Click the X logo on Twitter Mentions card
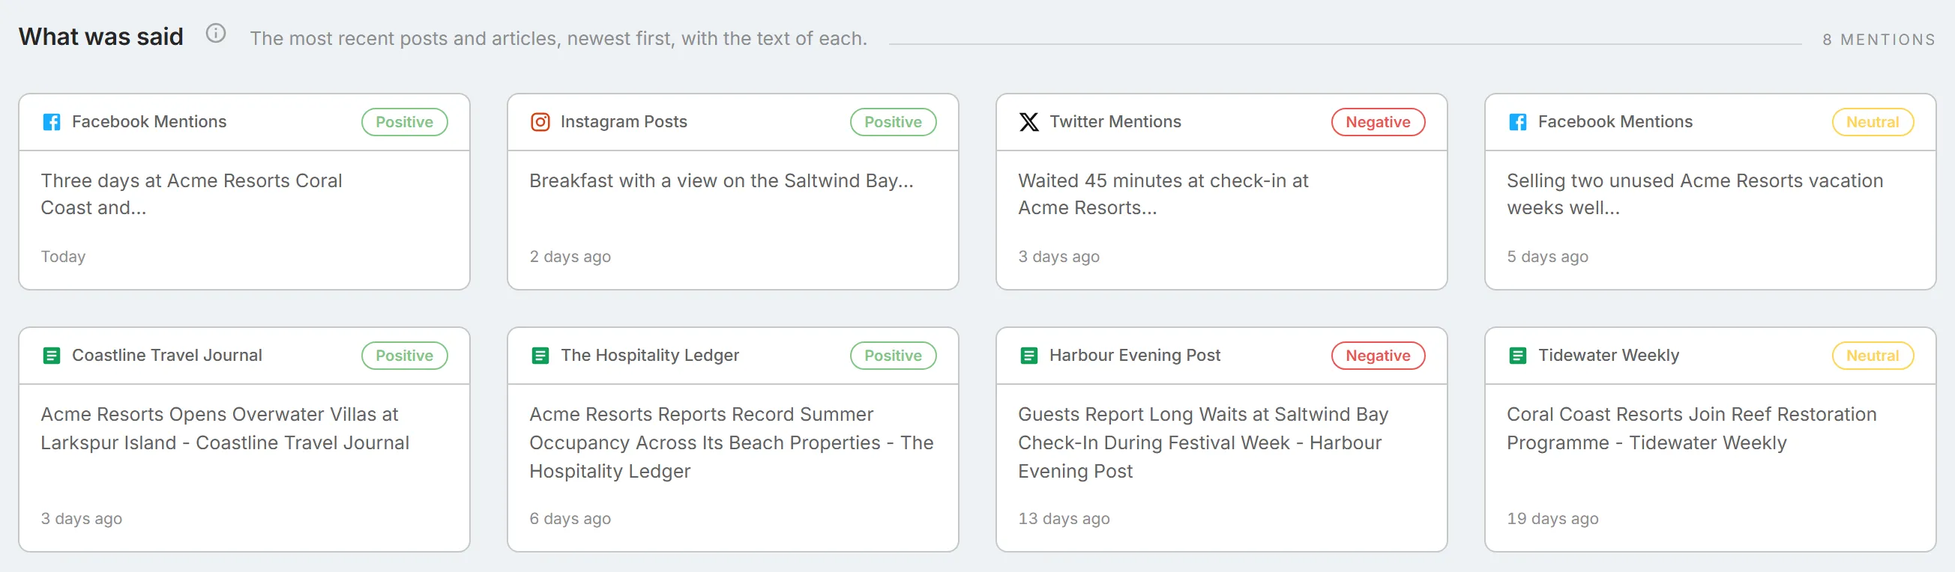1955x572 pixels. 1029,122
